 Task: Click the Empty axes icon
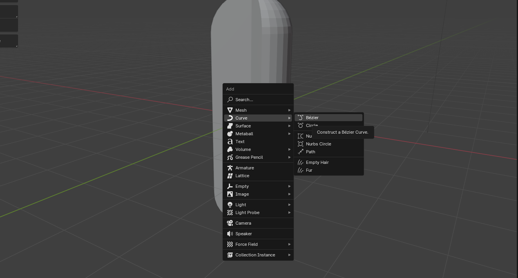coord(230,186)
